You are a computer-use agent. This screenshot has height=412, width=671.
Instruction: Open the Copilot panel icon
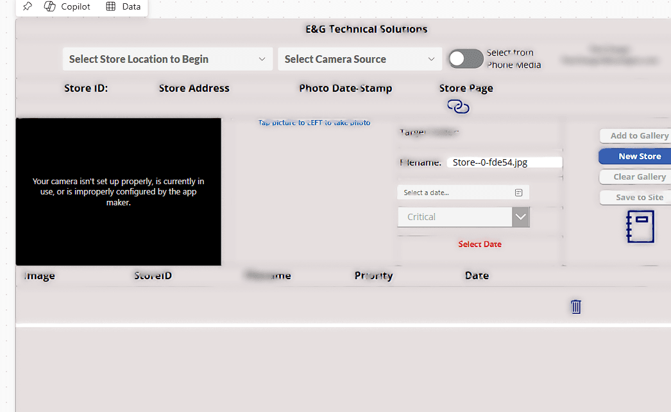point(51,6)
